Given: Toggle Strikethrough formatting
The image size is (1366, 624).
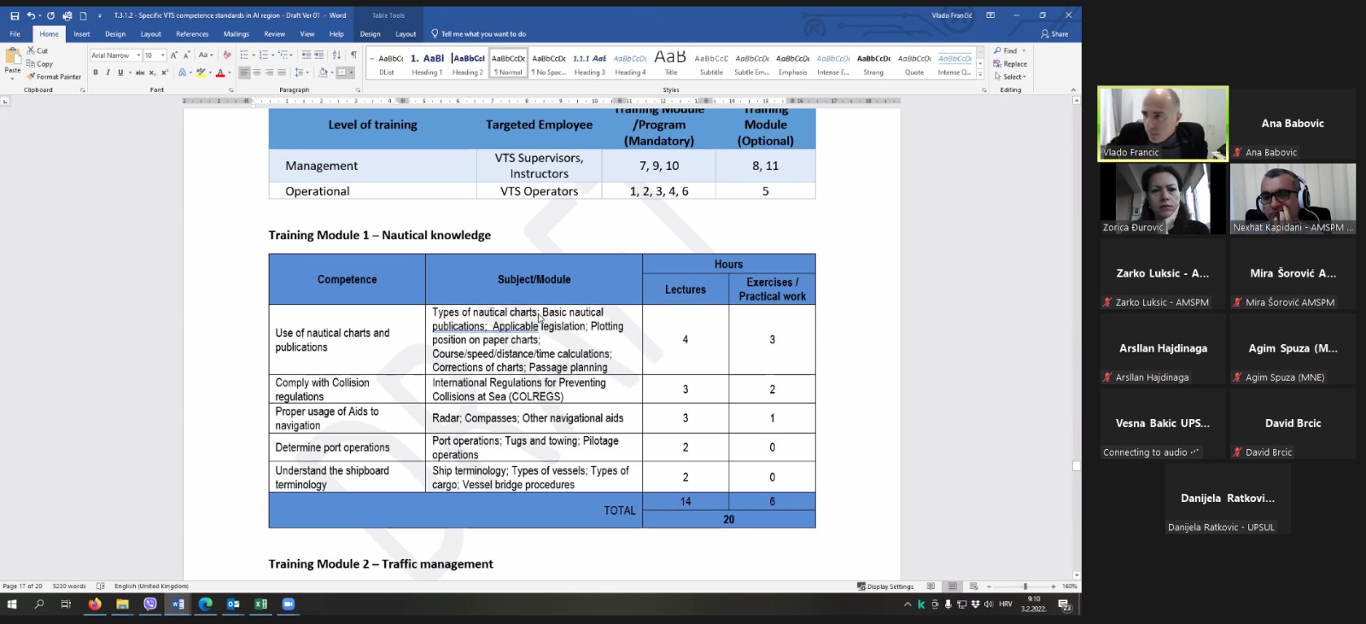Looking at the screenshot, I should (140, 73).
